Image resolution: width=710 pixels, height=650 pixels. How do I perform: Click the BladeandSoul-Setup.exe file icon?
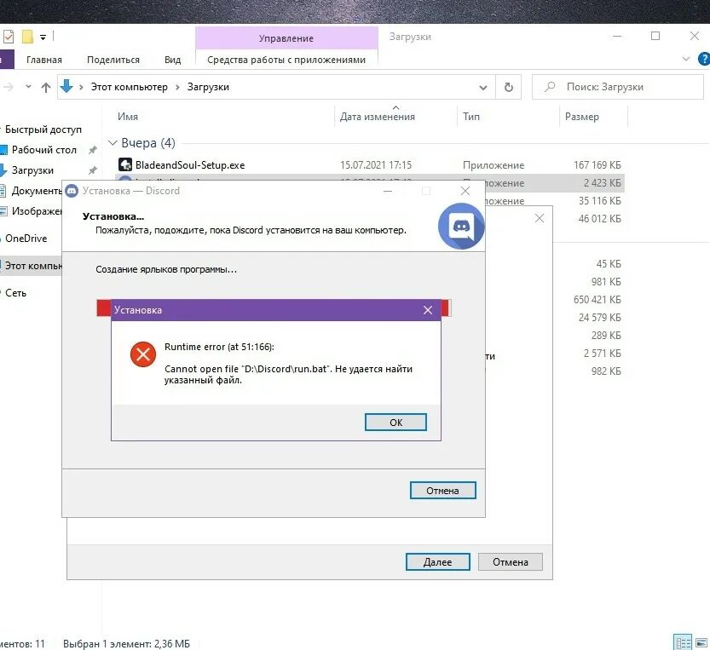coord(125,164)
